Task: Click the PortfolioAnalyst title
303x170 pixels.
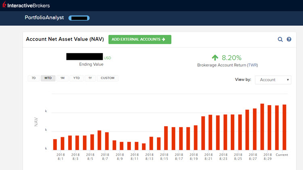Action: [44, 18]
